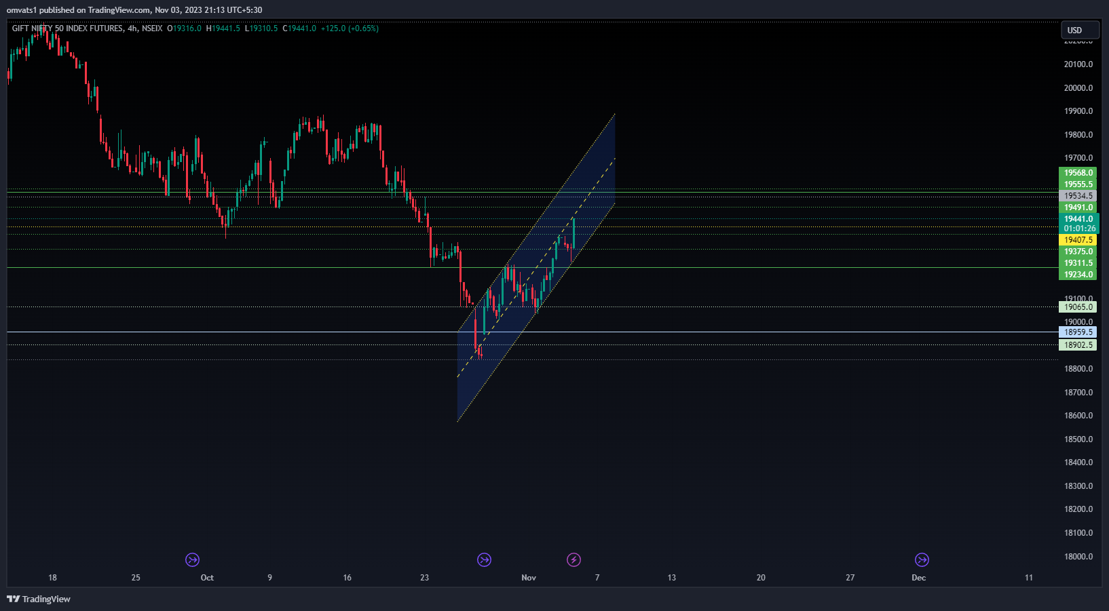
Task: Click the change value +125.0 (+0.65%)
Action: (350, 28)
